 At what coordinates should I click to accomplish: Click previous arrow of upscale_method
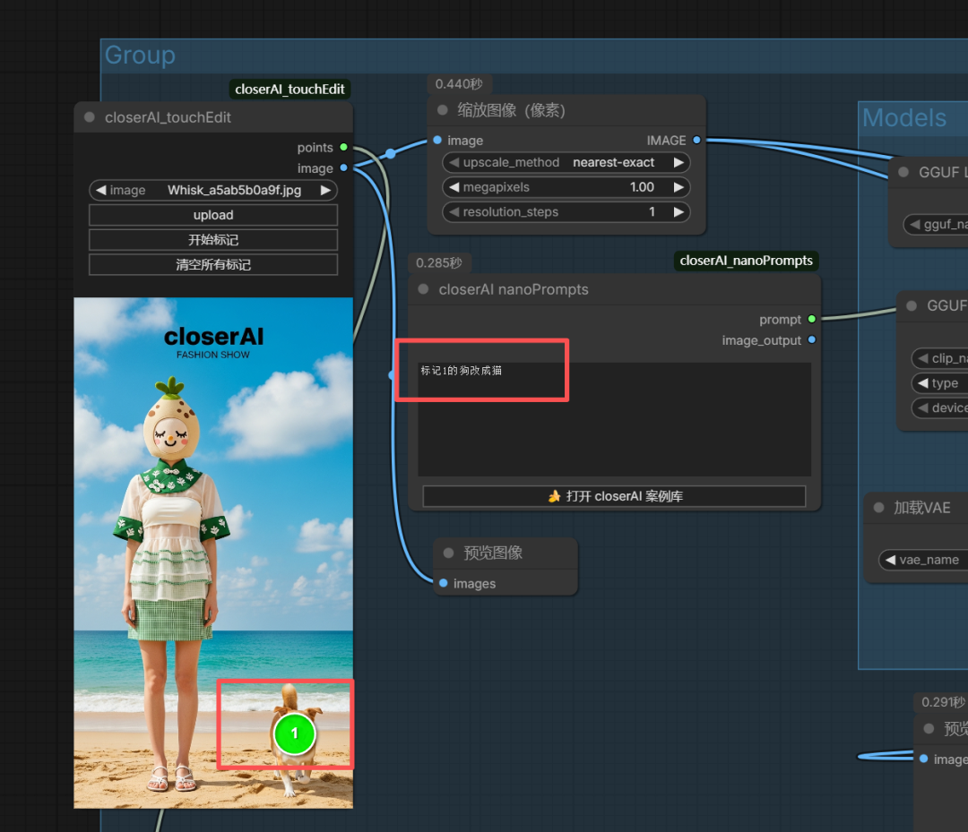[454, 162]
